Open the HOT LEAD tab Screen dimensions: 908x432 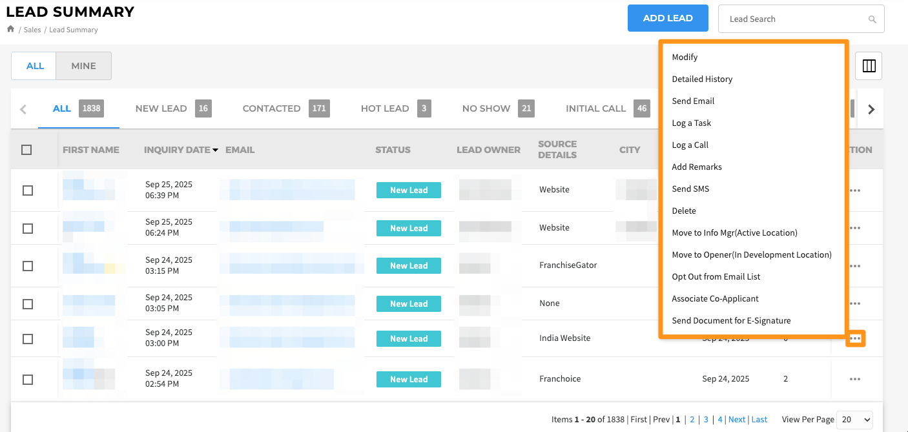[x=396, y=108]
